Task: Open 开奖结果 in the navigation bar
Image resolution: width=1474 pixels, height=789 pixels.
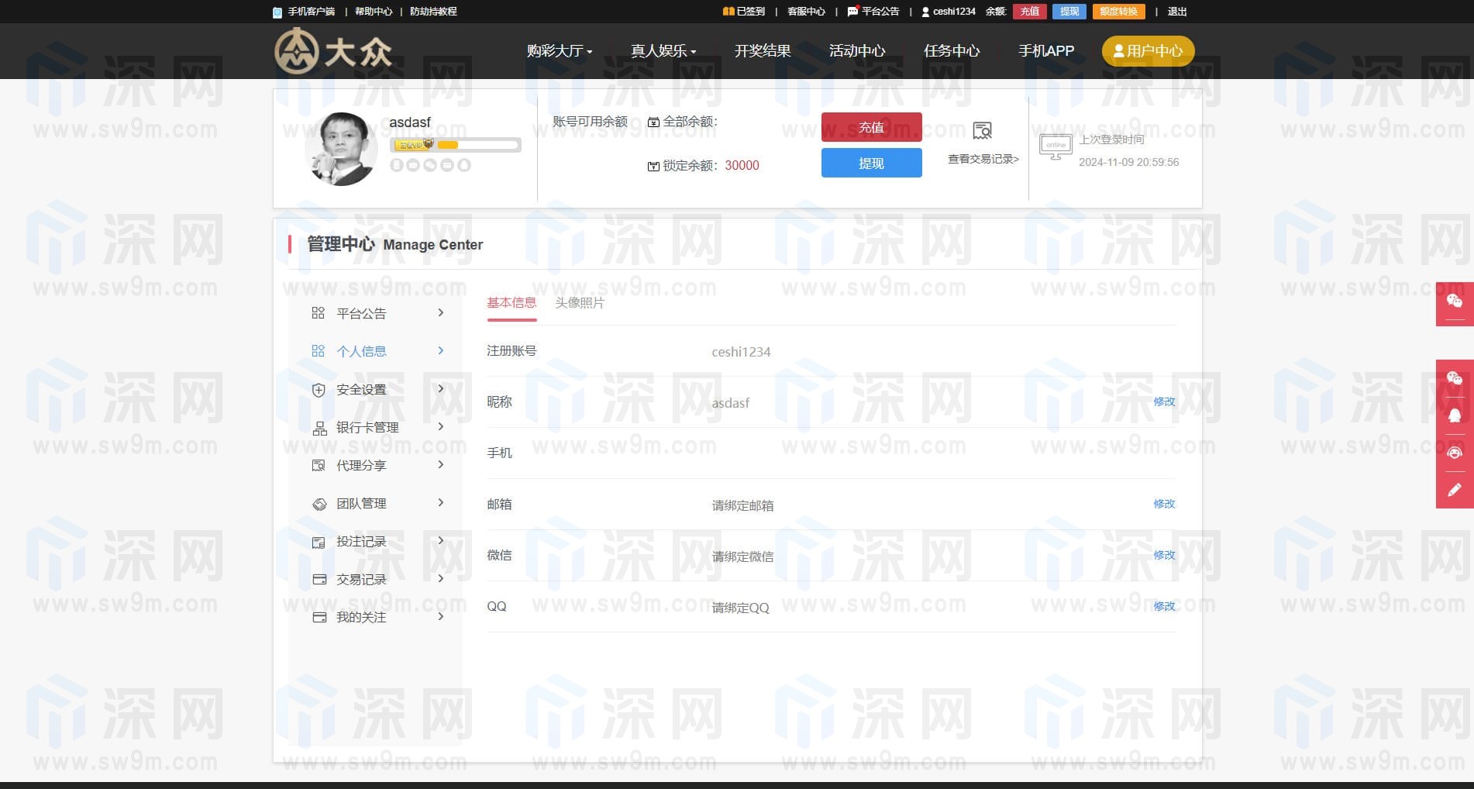Action: coord(762,51)
